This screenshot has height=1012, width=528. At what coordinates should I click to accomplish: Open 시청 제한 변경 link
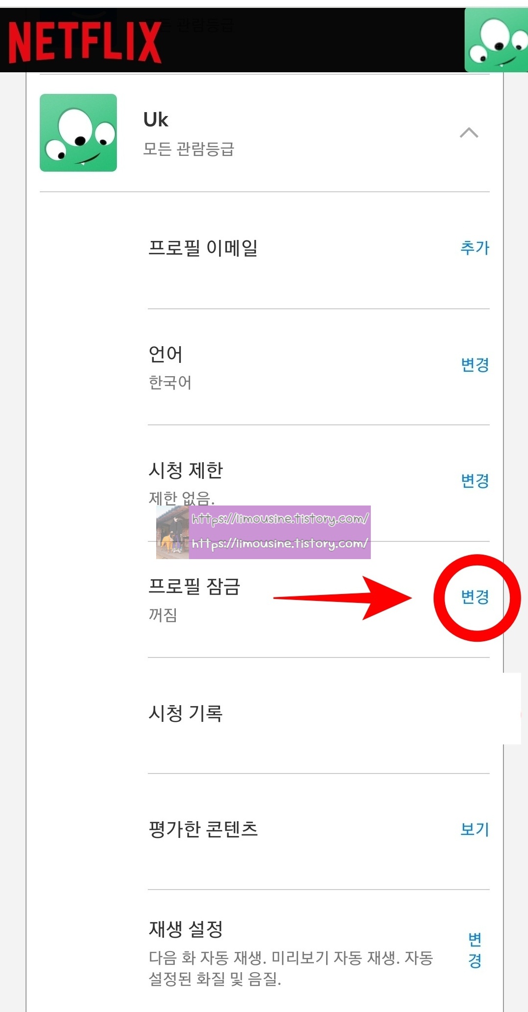(x=474, y=480)
